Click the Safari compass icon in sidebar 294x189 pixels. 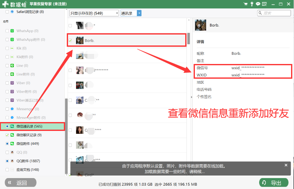[12, 12]
